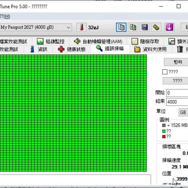Toggle the ???? quick scan checkbox

pos(165,72)
